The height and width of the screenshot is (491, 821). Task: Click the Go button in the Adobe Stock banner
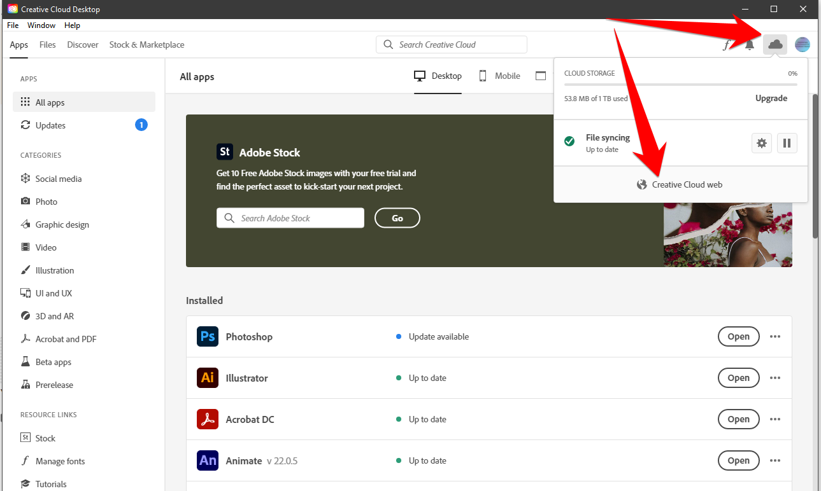click(397, 218)
